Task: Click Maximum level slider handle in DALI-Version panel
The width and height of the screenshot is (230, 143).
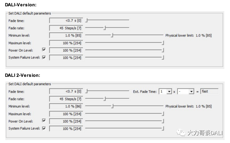Action: coord(163,43)
